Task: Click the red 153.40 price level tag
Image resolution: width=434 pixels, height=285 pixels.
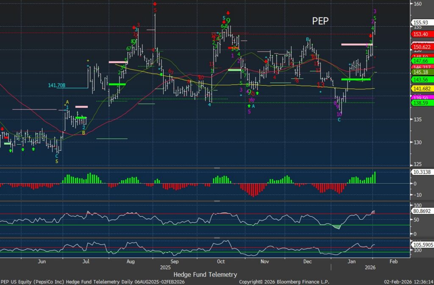Action: [421, 34]
